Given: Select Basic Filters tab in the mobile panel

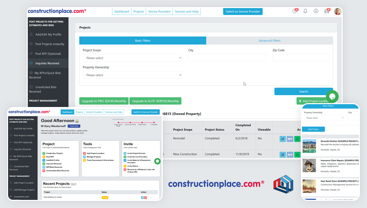Looking at the screenshot, I should [x=328, y=106].
